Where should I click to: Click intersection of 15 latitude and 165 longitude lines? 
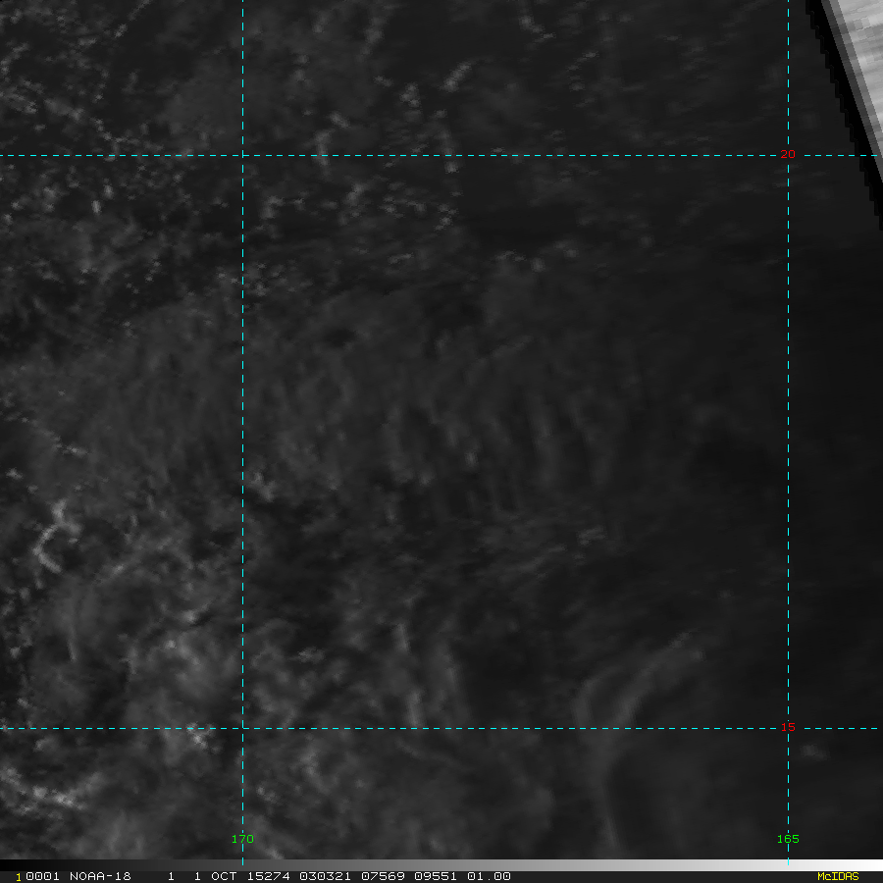click(788, 728)
